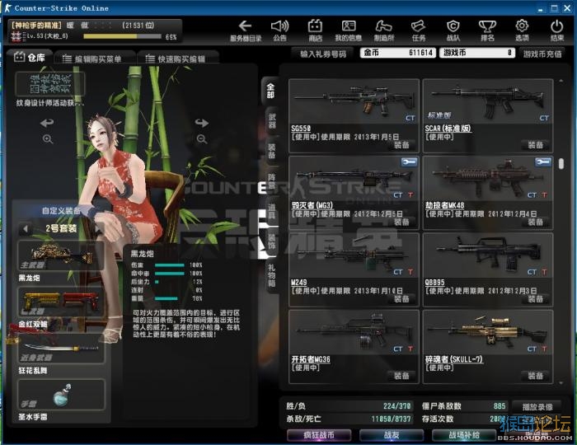Screen dimensions: 577x445
Task: Equip 毁灭者 MG3 via 装备 button
Action: [x=401, y=222]
